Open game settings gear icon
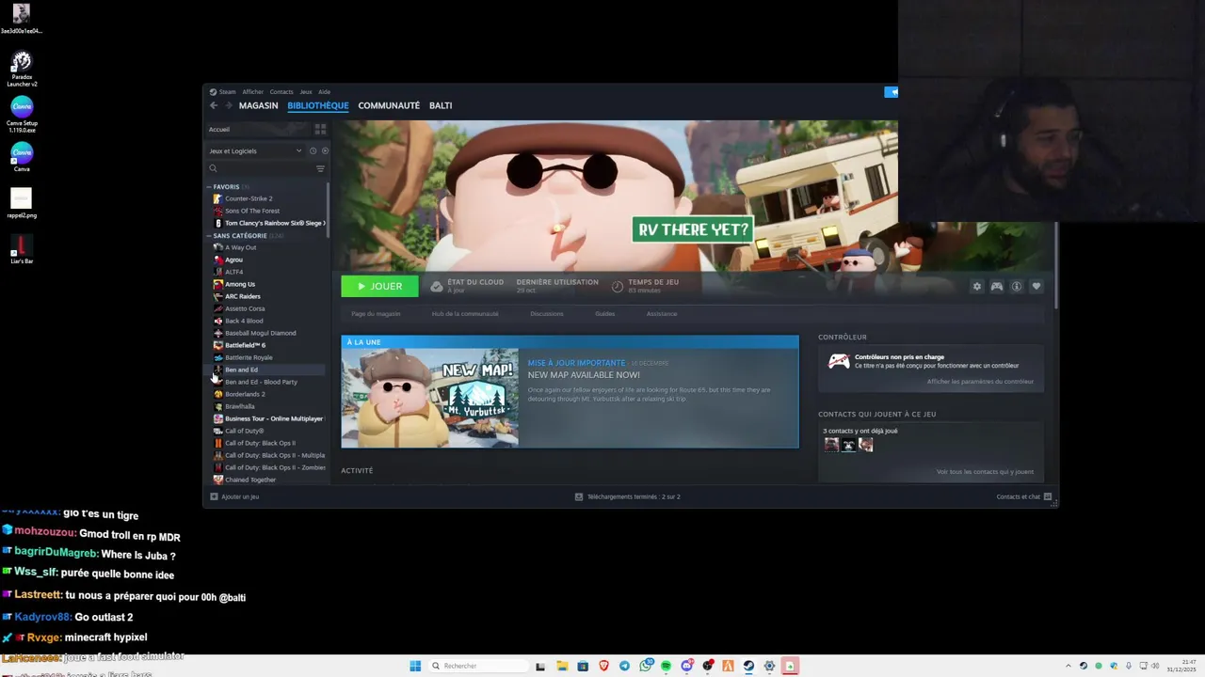The width and height of the screenshot is (1205, 677). click(976, 287)
